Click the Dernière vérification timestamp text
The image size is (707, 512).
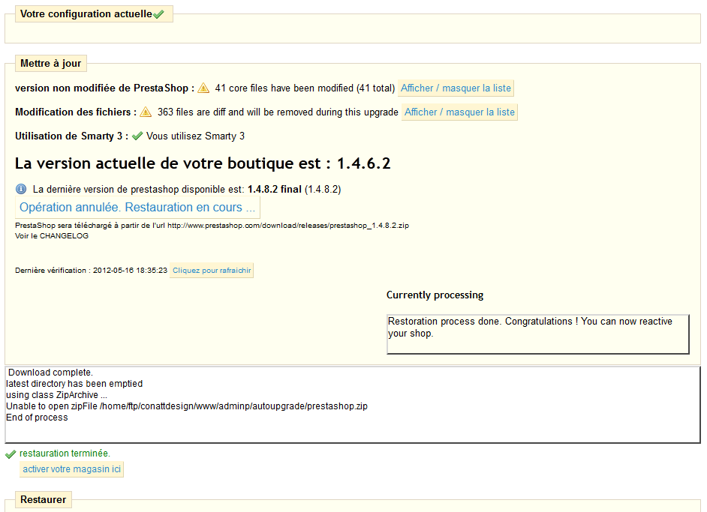(x=91, y=270)
